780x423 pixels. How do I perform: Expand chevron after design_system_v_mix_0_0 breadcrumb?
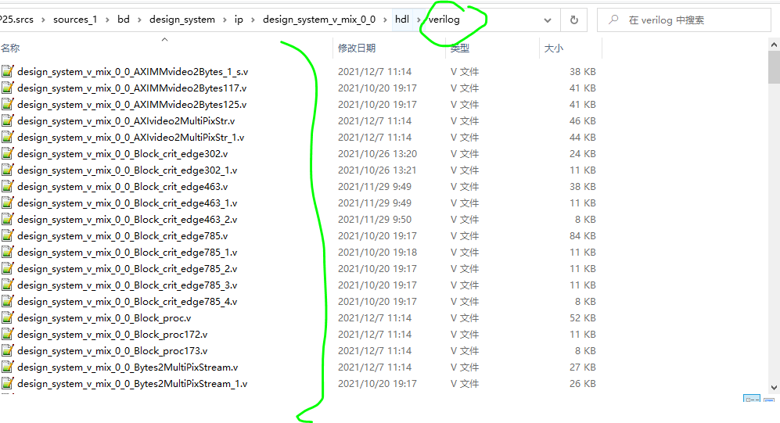[385, 20]
